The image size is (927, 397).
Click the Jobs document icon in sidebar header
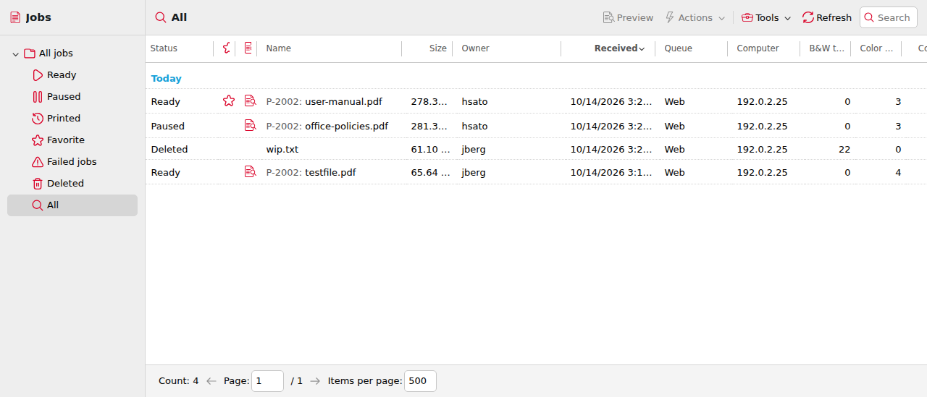(15, 17)
